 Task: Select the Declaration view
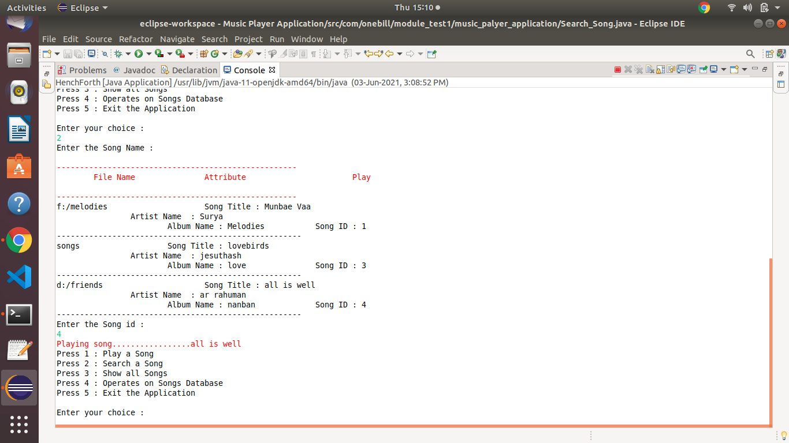(194, 69)
